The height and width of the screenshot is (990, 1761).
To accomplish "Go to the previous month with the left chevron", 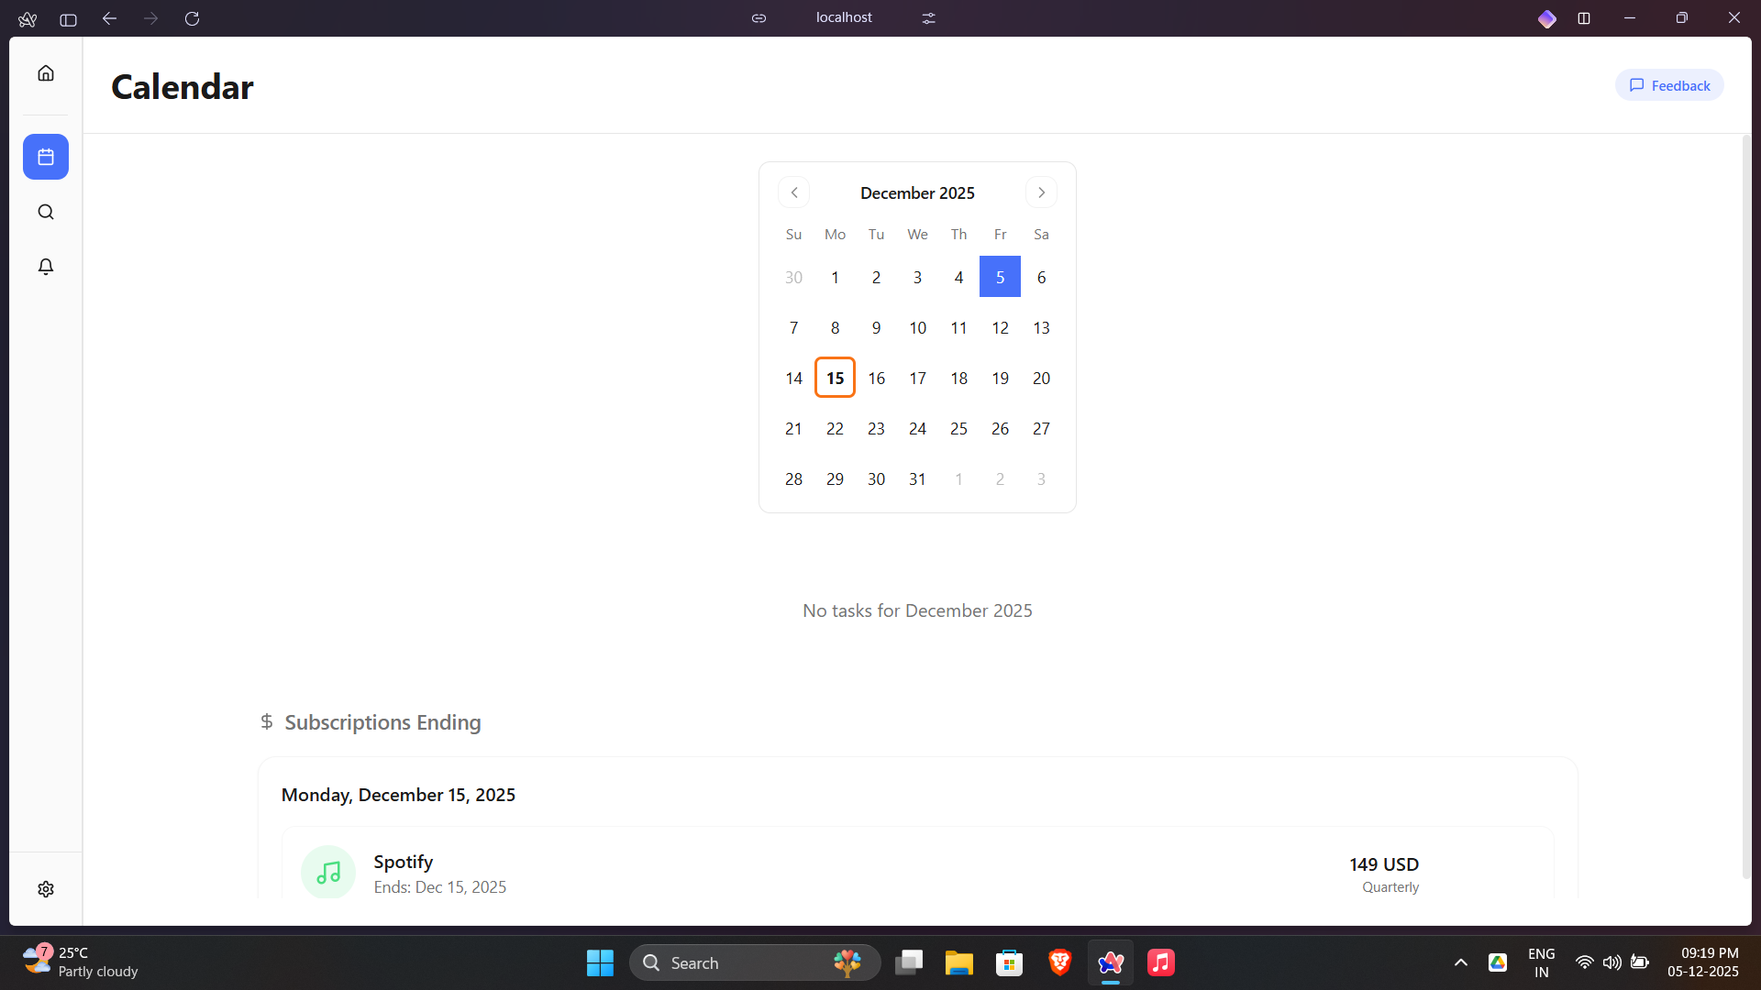I will point(793,192).
